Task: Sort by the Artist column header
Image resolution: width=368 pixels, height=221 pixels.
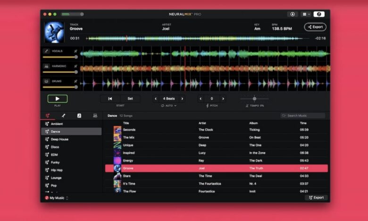Action: pyautogui.click(x=202, y=123)
